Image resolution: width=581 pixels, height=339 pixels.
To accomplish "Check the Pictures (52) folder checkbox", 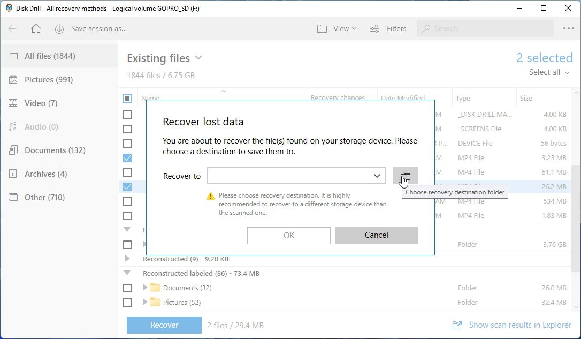I will (127, 303).
